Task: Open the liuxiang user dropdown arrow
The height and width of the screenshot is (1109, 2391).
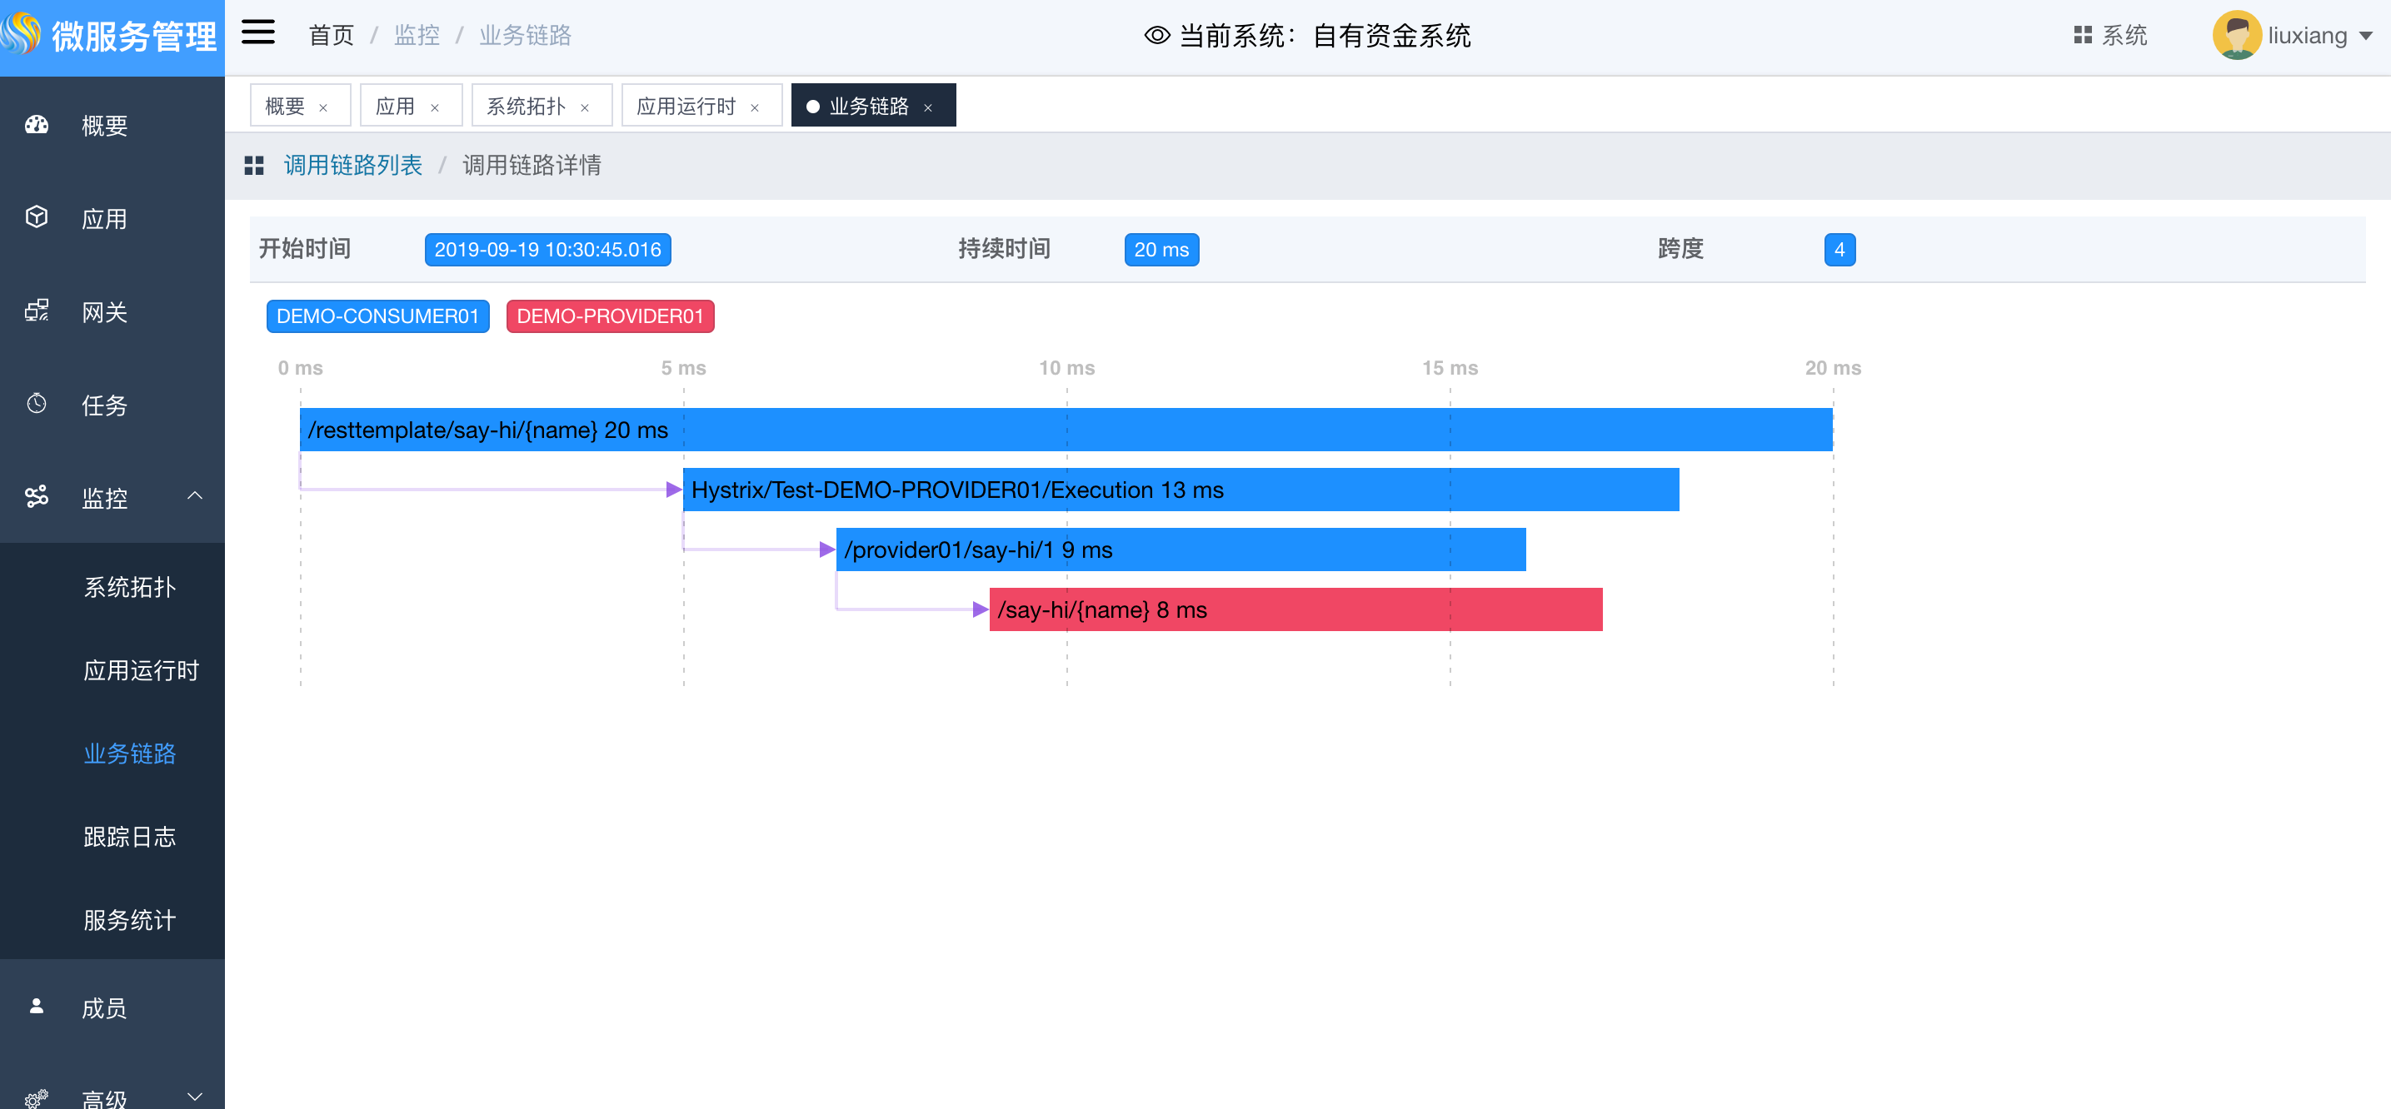Action: (x=2366, y=36)
